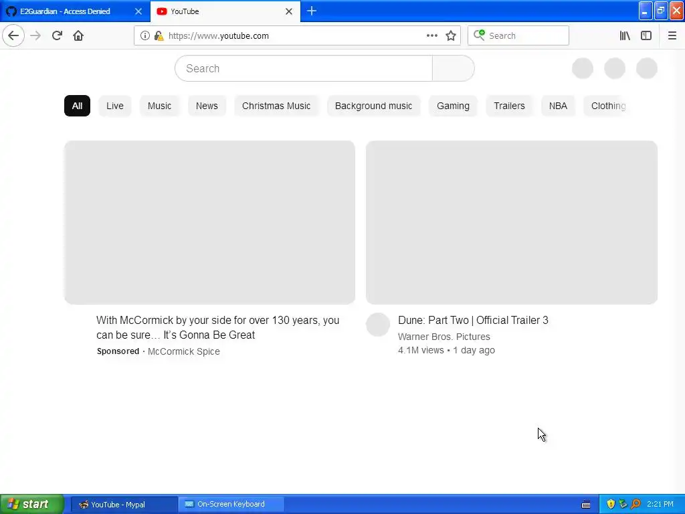Click into the YouTube Search field
Image resolution: width=685 pixels, height=514 pixels.
(x=304, y=68)
